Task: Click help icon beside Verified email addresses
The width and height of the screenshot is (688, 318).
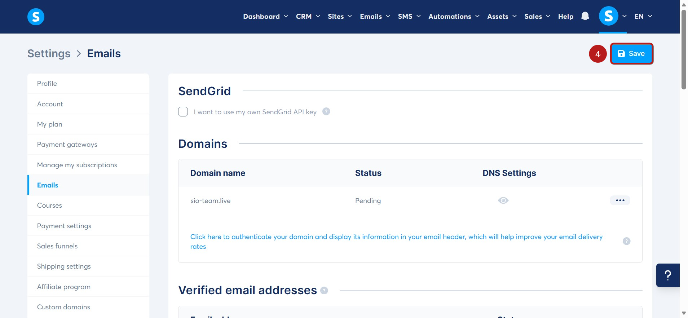Action: (324, 290)
